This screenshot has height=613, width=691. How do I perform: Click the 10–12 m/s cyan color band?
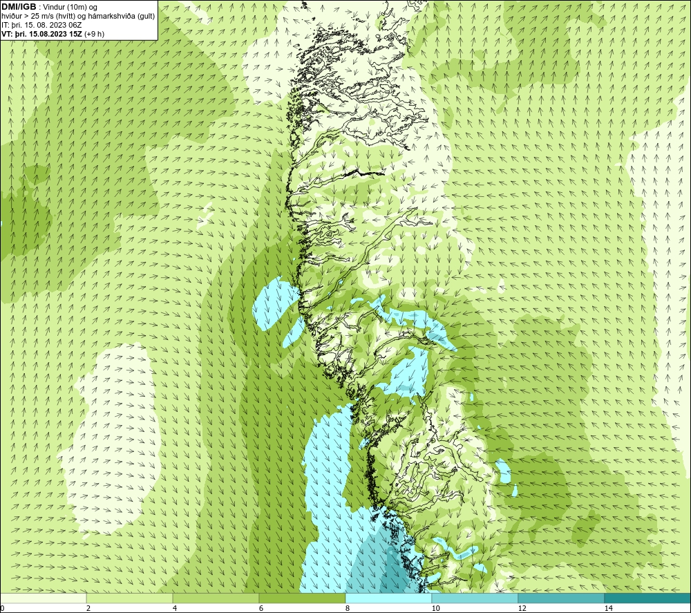[x=475, y=598]
